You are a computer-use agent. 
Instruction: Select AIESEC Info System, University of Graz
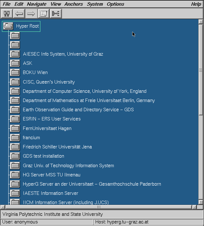63,54
